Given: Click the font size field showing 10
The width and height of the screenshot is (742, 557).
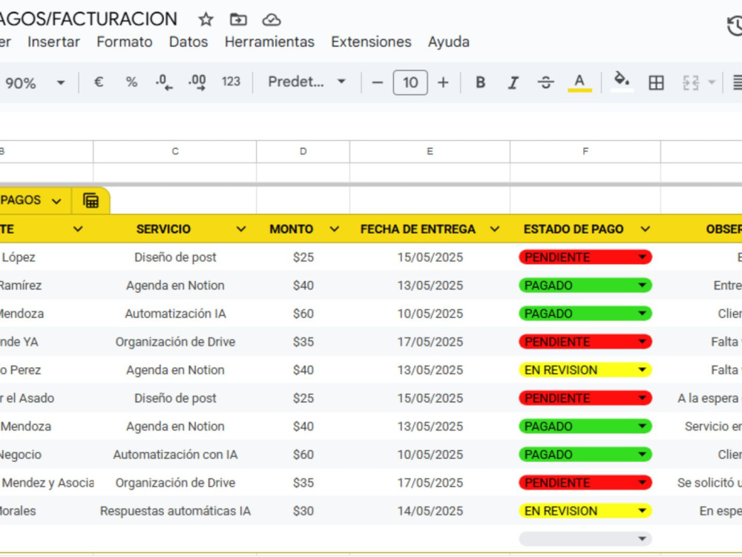Looking at the screenshot, I should [410, 83].
